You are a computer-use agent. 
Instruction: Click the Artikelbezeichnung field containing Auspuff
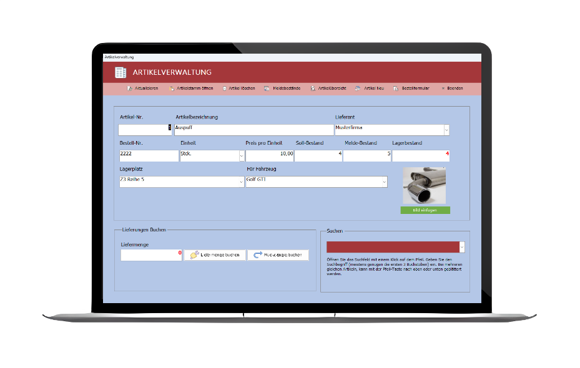click(253, 130)
